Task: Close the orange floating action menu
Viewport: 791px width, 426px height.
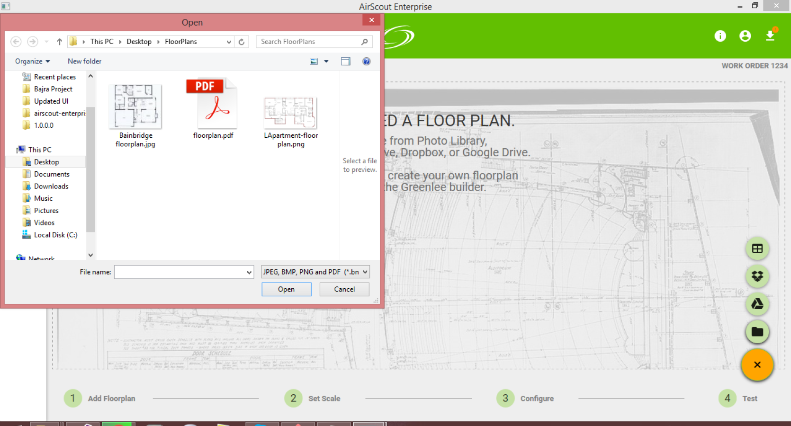Action: tap(757, 364)
